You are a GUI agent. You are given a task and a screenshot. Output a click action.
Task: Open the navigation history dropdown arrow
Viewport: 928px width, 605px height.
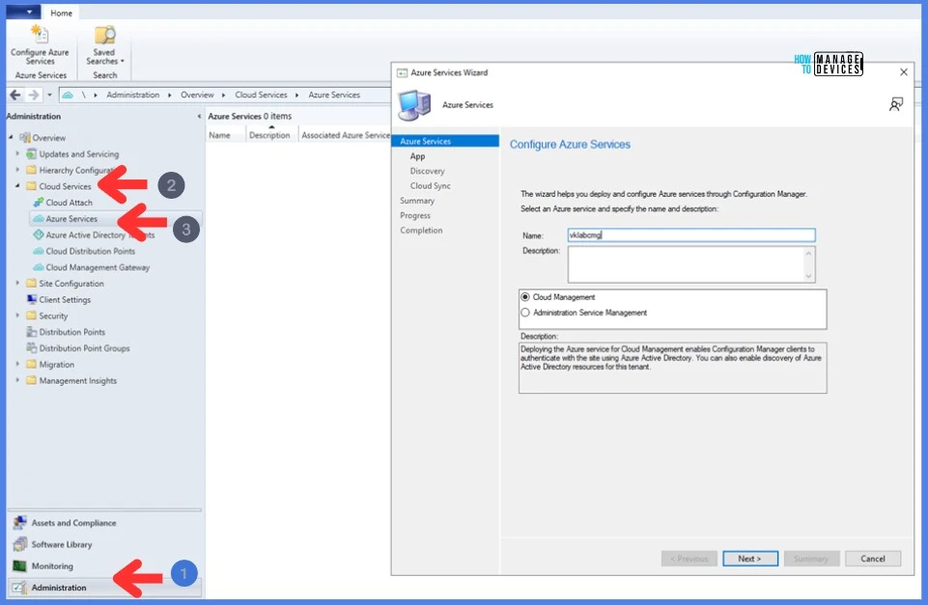coord(49,95)
